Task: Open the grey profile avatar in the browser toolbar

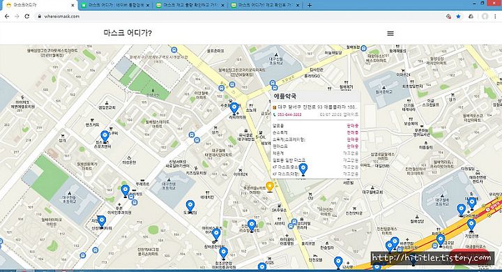Action: tap(485, 16)
